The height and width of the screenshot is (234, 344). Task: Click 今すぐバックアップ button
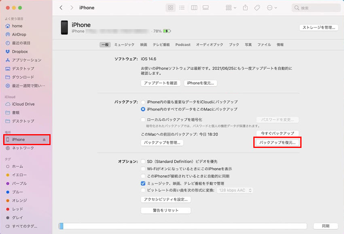point(278,133)
